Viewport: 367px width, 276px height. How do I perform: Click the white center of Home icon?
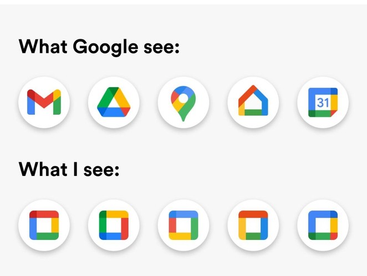pos(253,102)
